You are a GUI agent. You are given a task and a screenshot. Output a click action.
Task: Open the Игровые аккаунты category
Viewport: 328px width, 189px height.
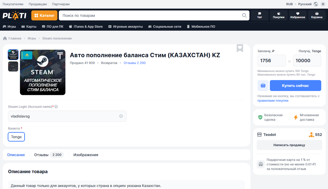[125, 26]
